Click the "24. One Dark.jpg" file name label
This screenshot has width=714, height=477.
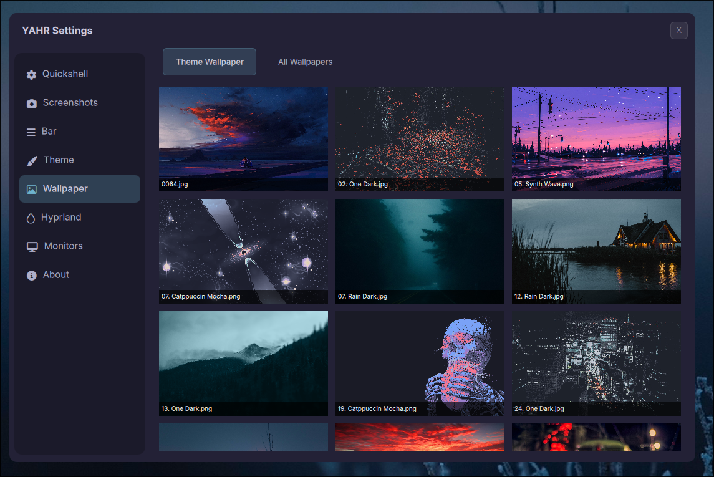tap(539, 409)
